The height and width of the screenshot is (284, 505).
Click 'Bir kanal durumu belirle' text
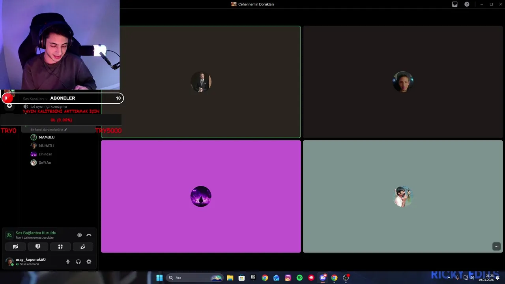click(47, 130)
